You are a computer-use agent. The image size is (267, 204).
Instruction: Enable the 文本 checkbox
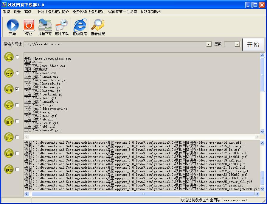[x=17, y=105]
